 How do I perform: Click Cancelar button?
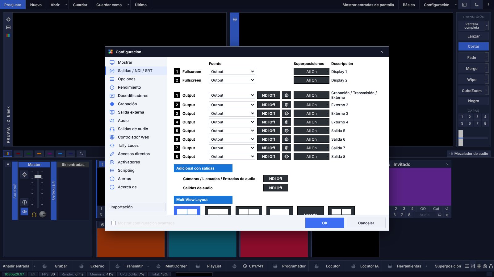click(x=366, y=223)
